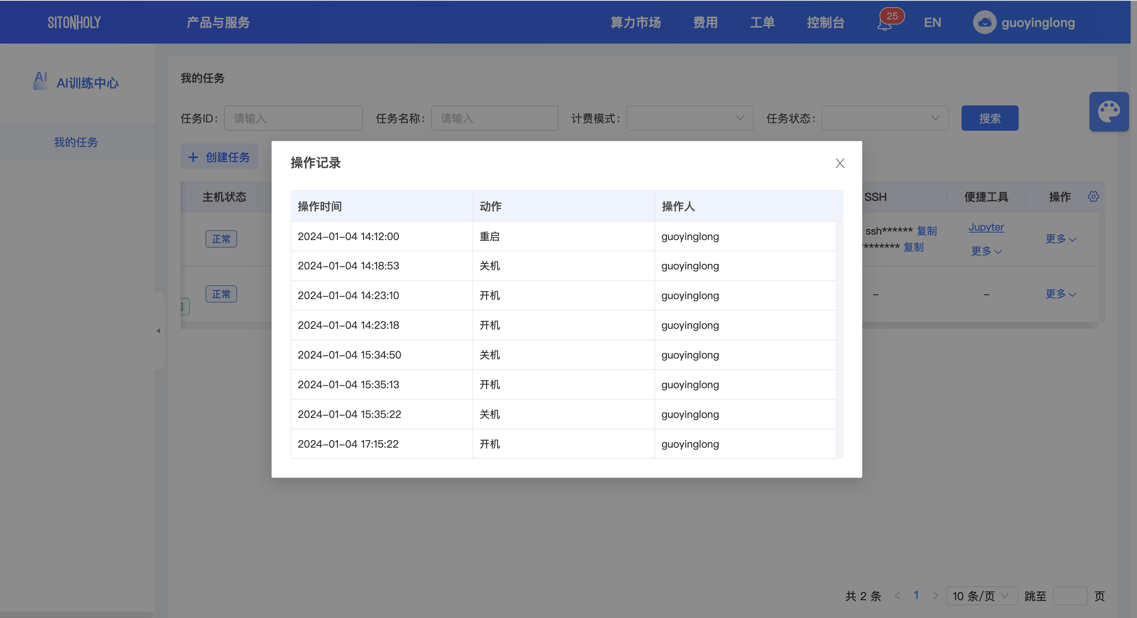Click the user avatar cloud icon
This screenshot has width=1137, height=618.
[984, 23]
